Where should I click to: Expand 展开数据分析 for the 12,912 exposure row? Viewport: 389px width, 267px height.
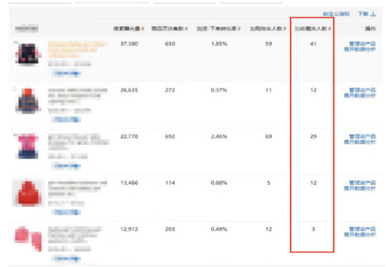pos(360,235)
